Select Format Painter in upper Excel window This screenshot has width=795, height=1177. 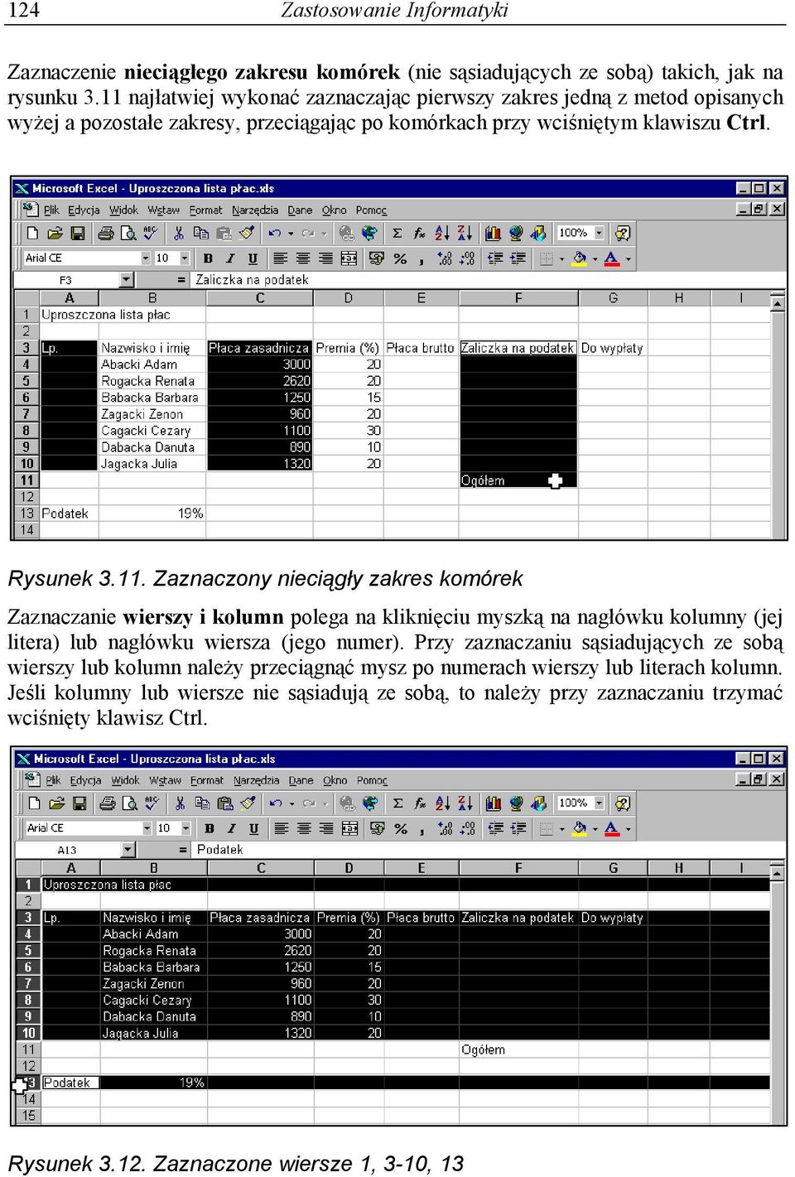246,234
